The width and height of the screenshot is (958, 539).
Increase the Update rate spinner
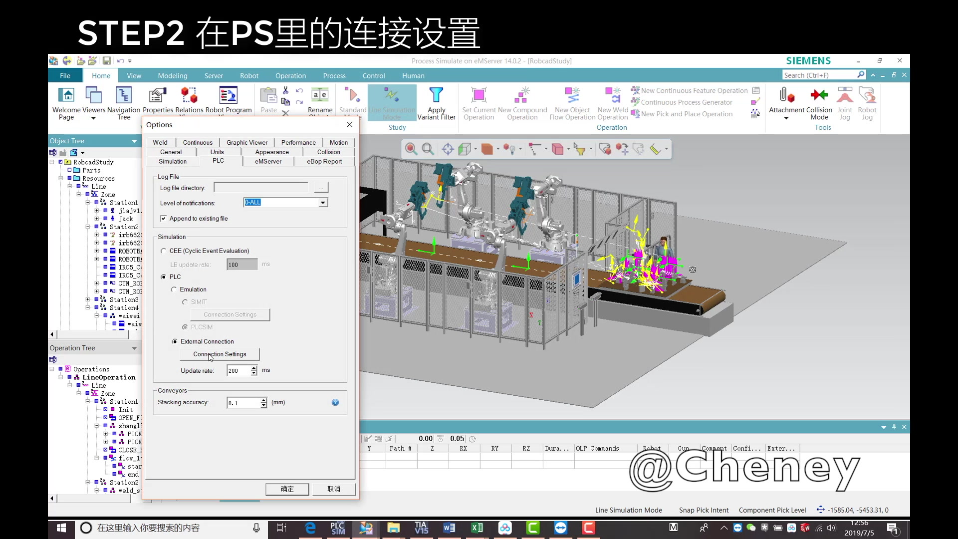pos(254,368)
